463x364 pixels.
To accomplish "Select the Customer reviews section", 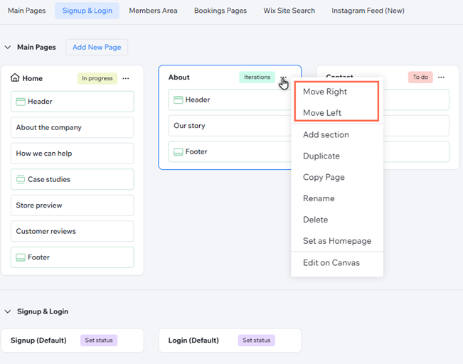I will point(73,231).
